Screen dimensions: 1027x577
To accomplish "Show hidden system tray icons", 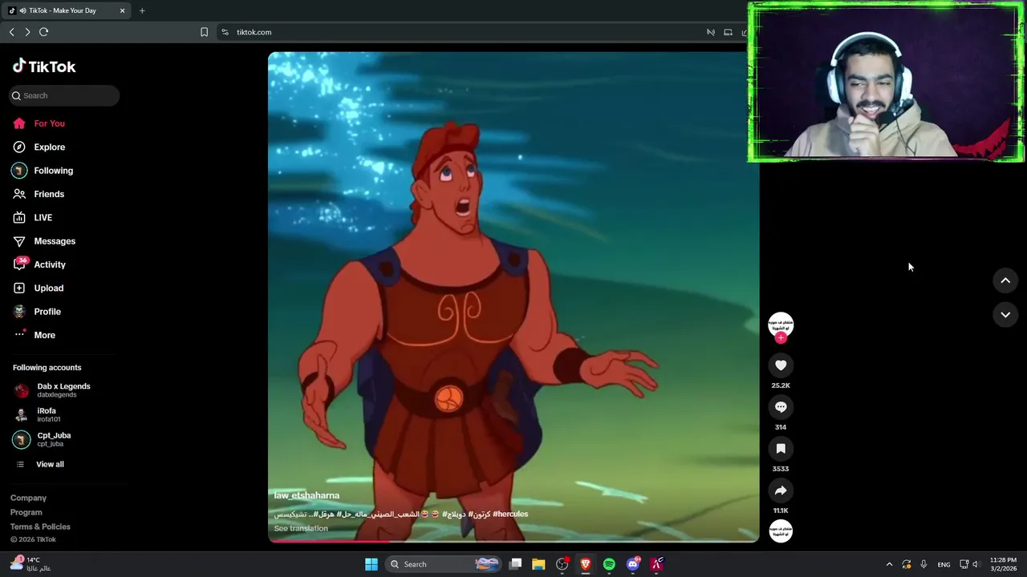I will pyautogui.click(x=889, y=564).
